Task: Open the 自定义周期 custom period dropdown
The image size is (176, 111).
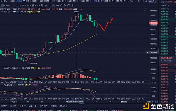Action: click(x=45, y=1)
